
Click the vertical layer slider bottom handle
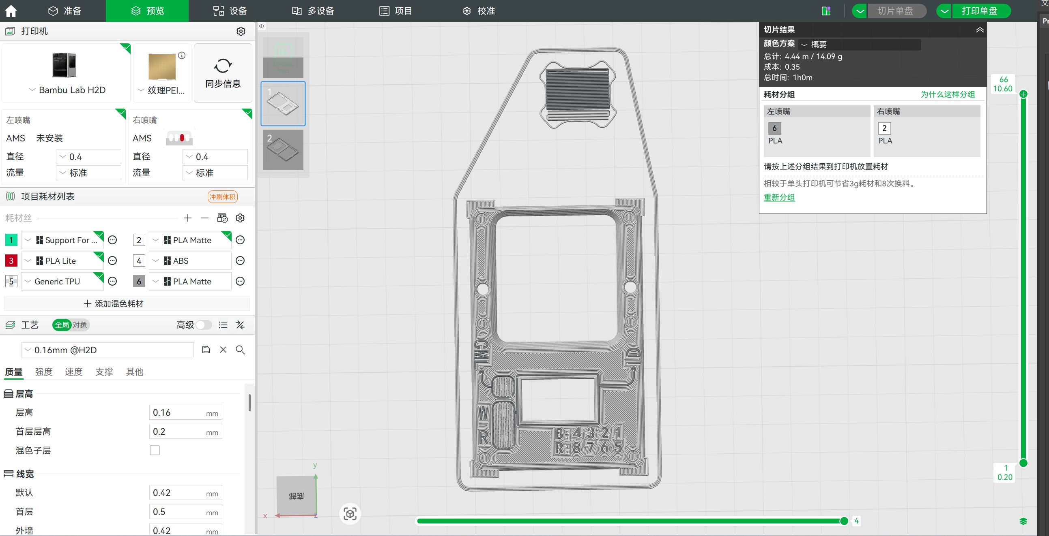[1023, 463]
